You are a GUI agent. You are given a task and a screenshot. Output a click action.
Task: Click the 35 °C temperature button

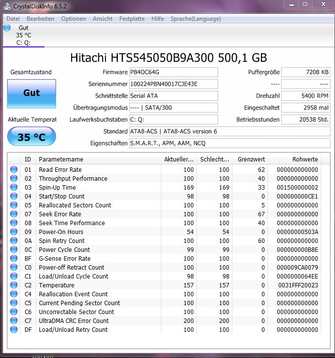32,137
